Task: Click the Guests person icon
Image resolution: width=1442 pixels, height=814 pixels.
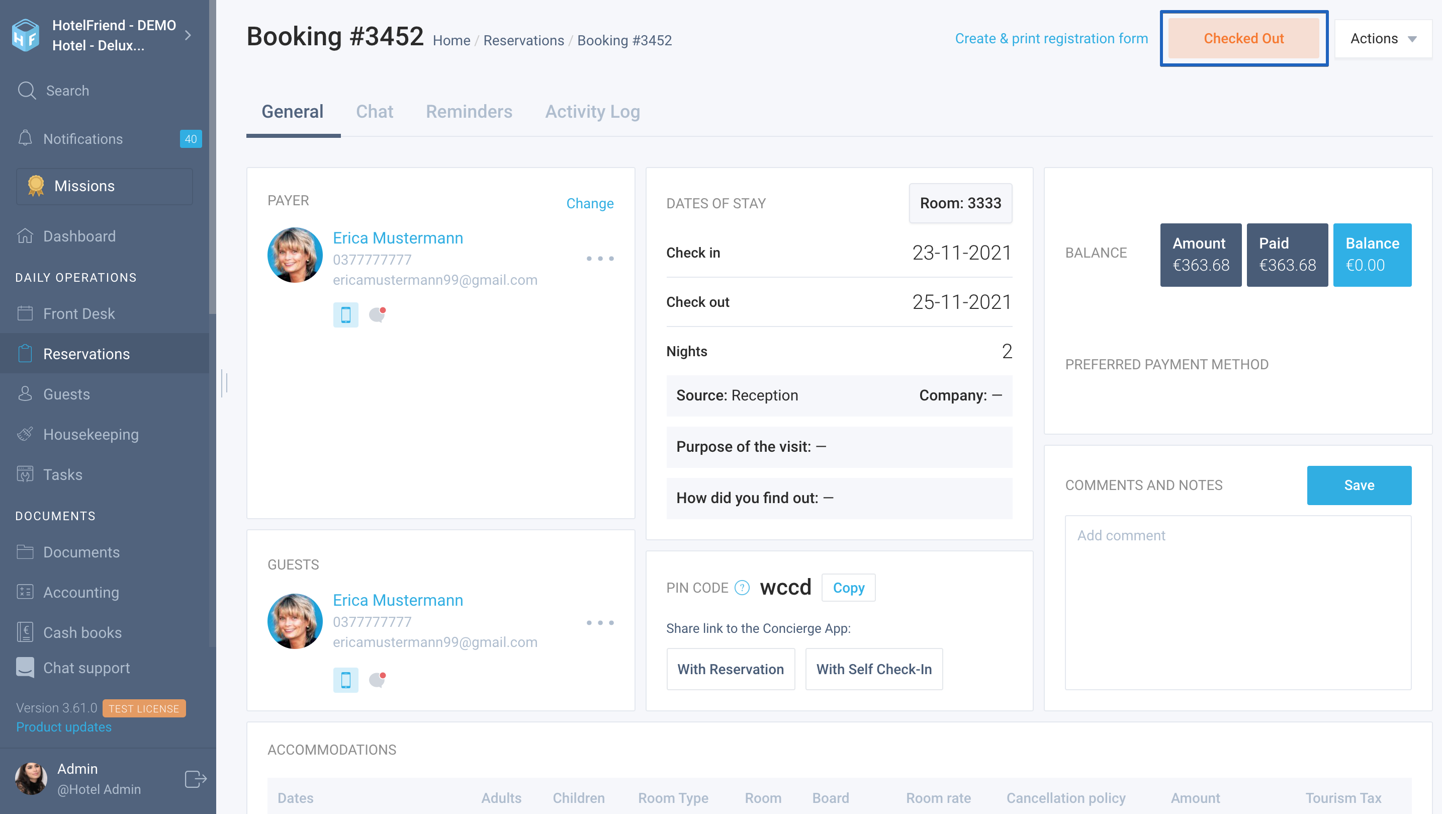Action: (25, 394)
